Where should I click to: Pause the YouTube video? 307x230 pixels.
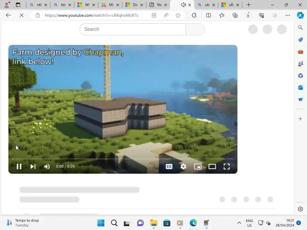click(19, 167)
